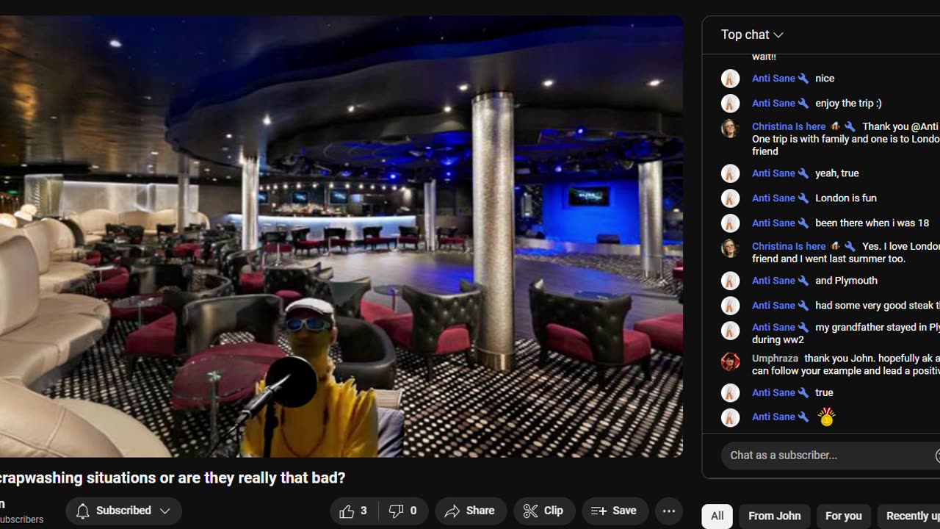940x529 pixels.
Task: Click chat message 'enjoy the trip :)'
Action: pyautogui.click(x=848, y=104)
